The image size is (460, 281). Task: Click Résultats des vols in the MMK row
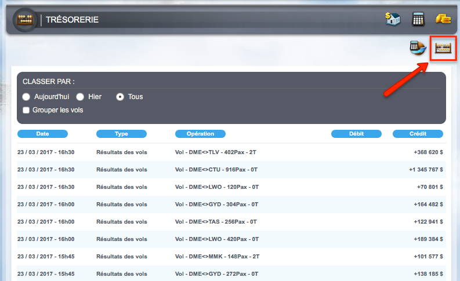(x=121, y=257)
